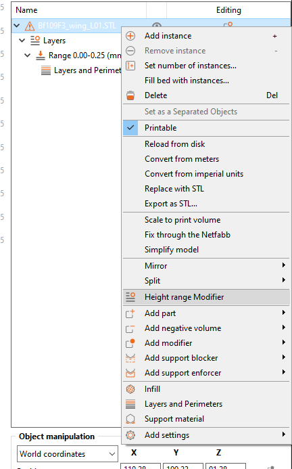292x469 pixels.
Task: Expand the Split submenu arrow
Action: [284, 280]
